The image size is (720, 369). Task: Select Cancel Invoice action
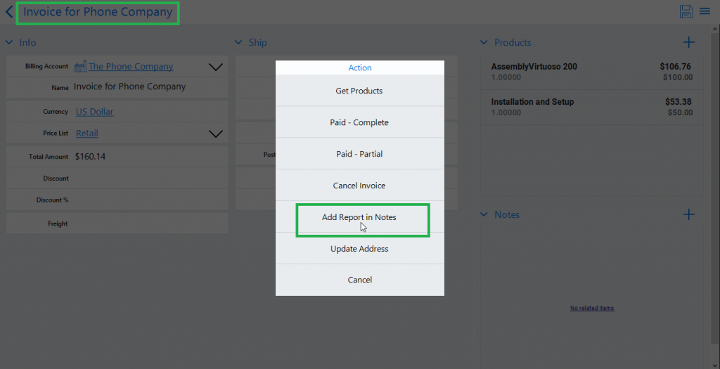click(359, 186)
